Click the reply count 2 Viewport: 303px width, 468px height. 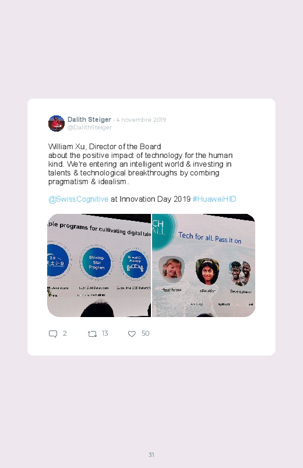(65, 333)
